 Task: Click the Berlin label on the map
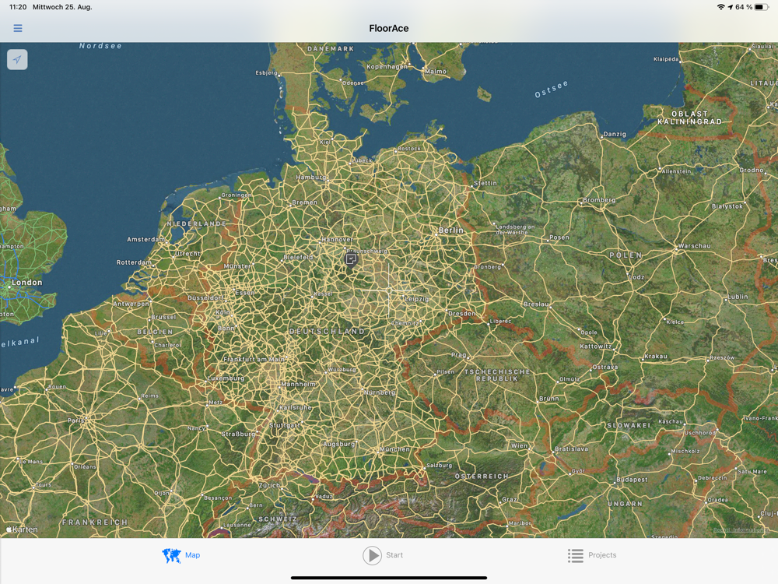[451, 230]
